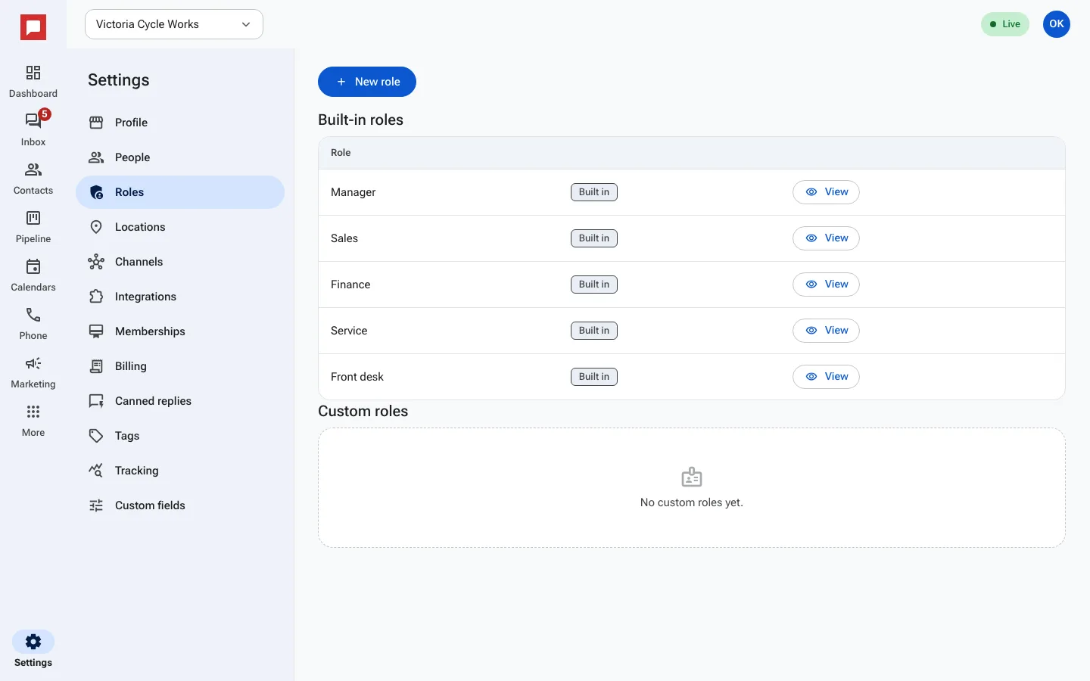Click the Built in badge for Finance
The height and width of the screenshot is (681, 1090).
click(x=594, y=285)
